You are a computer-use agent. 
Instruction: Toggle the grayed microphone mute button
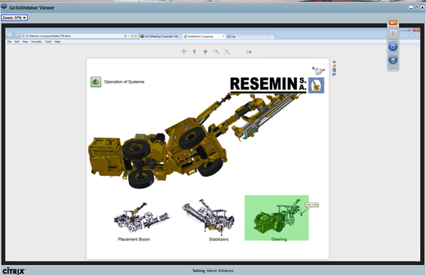[393, 34]
